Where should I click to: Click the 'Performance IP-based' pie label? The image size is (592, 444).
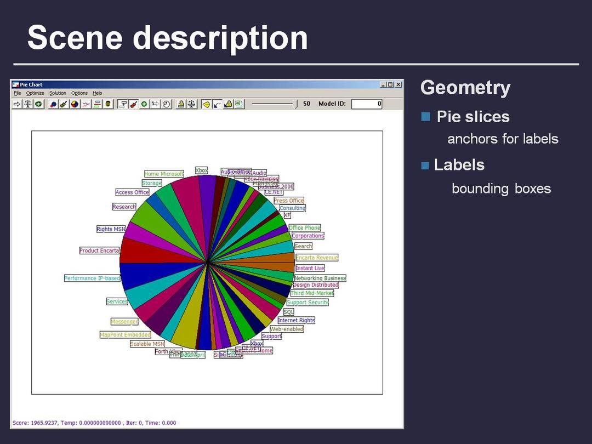click(92, 278)
